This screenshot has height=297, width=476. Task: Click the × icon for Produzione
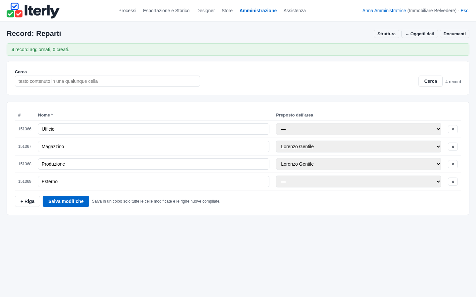coord(453,164)
